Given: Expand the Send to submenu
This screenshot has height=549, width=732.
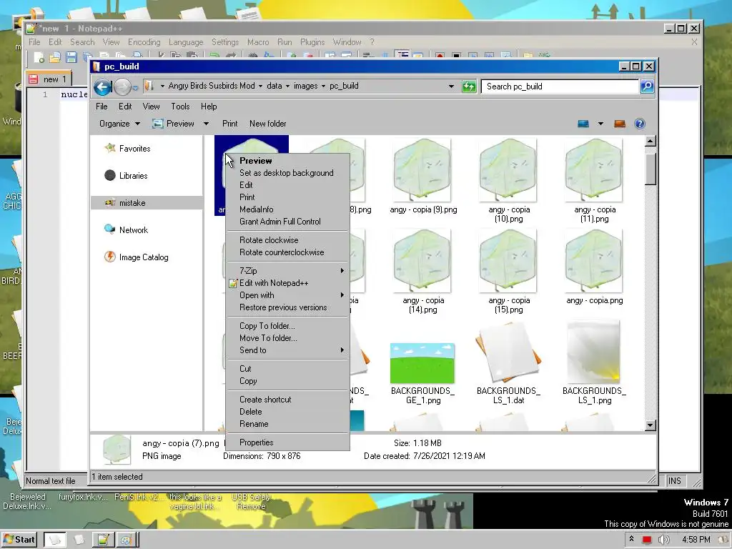Looking at the screenshot, I should pos(287,350).
